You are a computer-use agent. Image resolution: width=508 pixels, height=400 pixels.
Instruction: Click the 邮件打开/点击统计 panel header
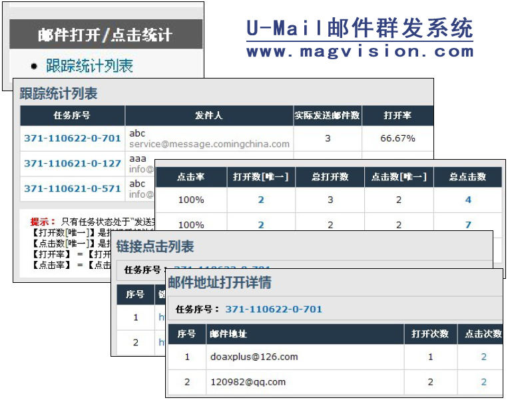[x=106, y=35]
